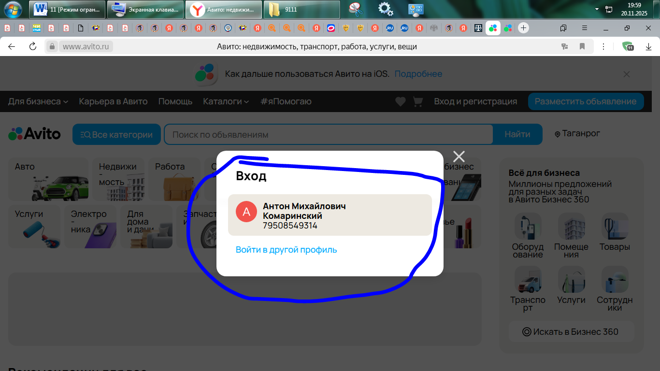Click the 'Подробнее' link in the iOS banner

click(418, 74)
